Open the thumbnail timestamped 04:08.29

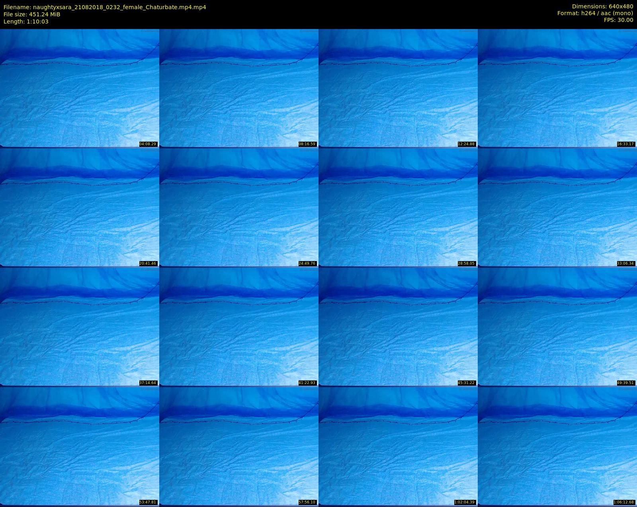point(80,88)
